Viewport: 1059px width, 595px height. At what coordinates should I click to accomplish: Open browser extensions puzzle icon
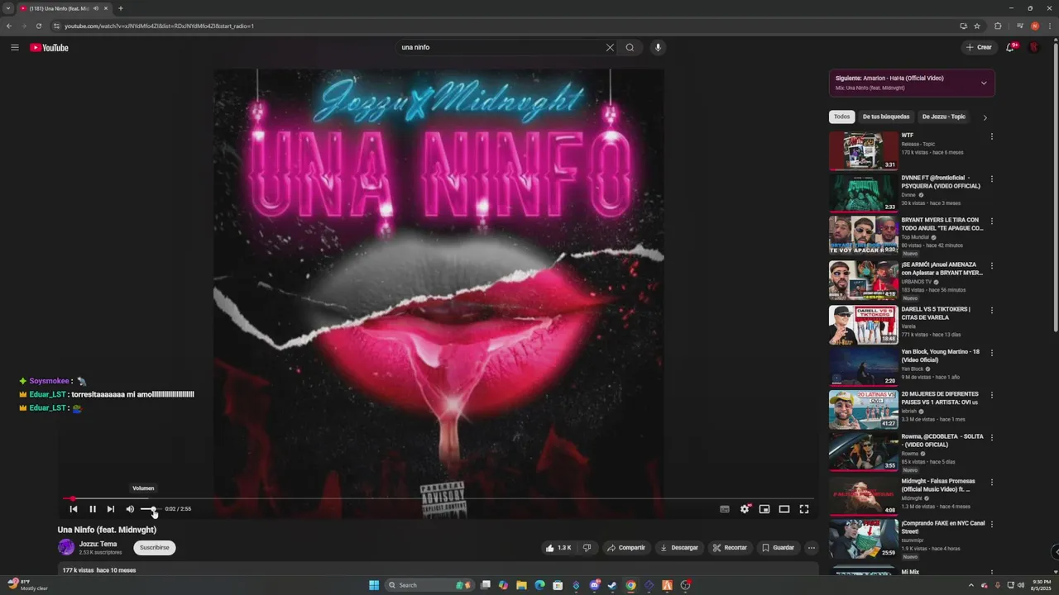(998, 26)
